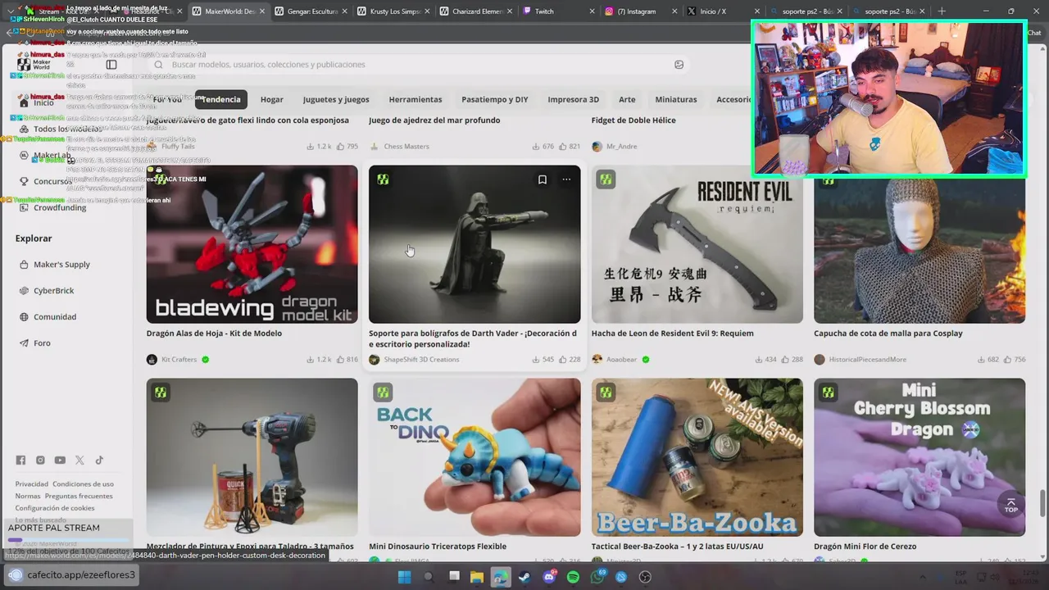Open File Explorer from the taskbar

coord(477,577)
